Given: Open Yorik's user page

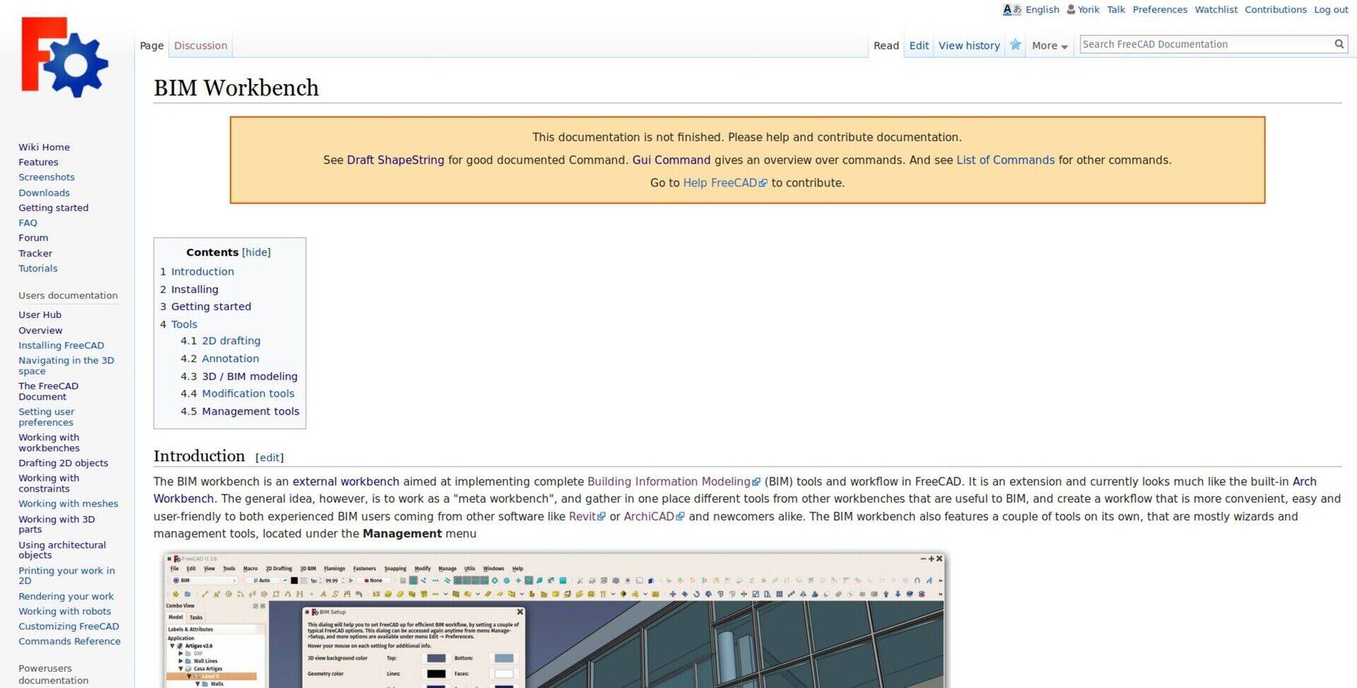Looking at the screenshot, I should (x=1088, y=9).
